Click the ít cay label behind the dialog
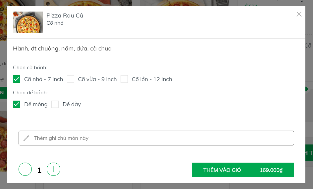Screen dimensions: 313x189 251,6
